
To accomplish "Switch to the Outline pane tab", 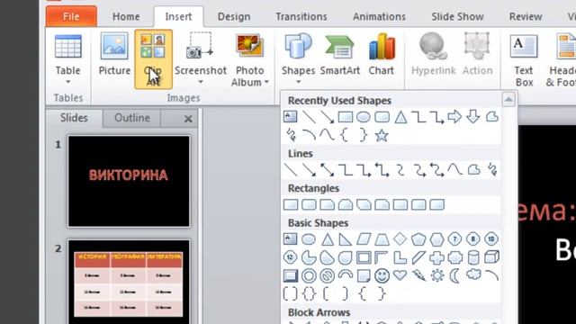I will pyautogui.click(x=132, y=118).
